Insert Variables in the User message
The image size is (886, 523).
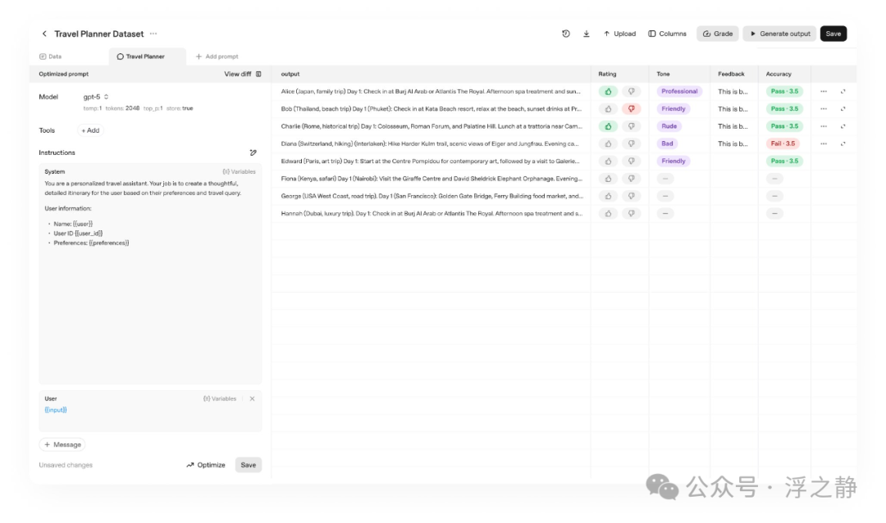(x=220, y=398)
